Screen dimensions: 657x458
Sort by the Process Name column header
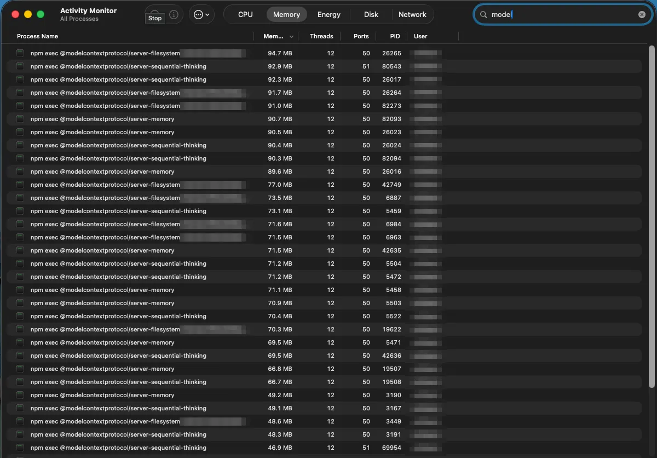click(x=37, y=36)
